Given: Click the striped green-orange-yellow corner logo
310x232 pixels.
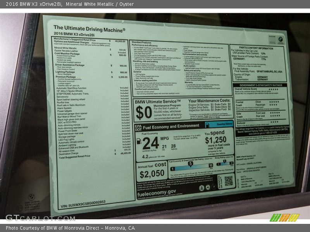Looking at the screenshot, I should click(x=284, y=218).
